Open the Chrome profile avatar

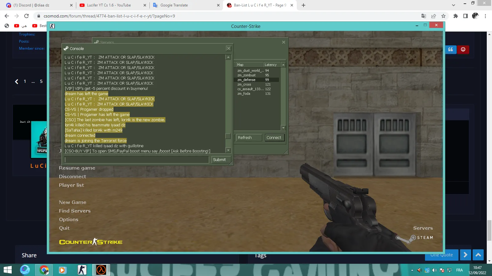pos(475,16)
